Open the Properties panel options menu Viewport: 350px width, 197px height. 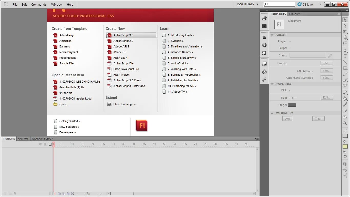(x=338, y=14)
